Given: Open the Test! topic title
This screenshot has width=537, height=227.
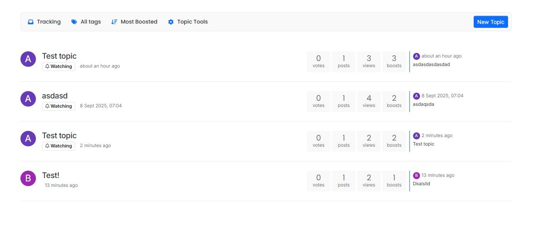Looking at the screenshot, I should (x=51, y=175).
